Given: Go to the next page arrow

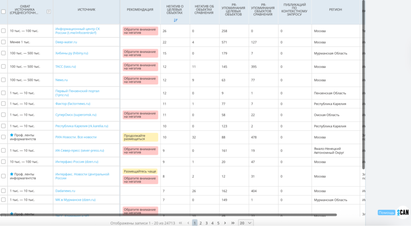Looking at the screenshot, I should coord(225,223).
